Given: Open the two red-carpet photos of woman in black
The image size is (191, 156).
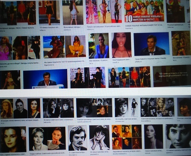Looking at the screenshot, I should tap(88, 77).
